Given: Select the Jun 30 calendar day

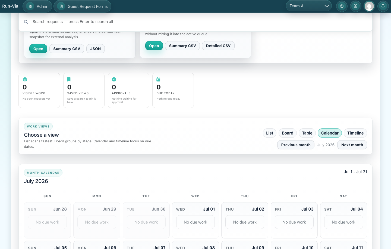Looking at the screenshot, I should point(146,220).
